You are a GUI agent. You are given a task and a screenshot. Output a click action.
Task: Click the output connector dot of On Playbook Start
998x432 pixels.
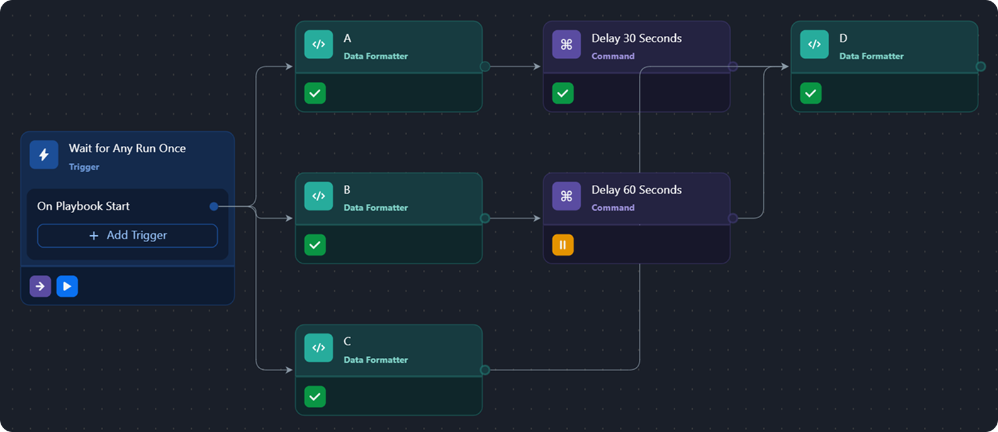tap(214, 206)
